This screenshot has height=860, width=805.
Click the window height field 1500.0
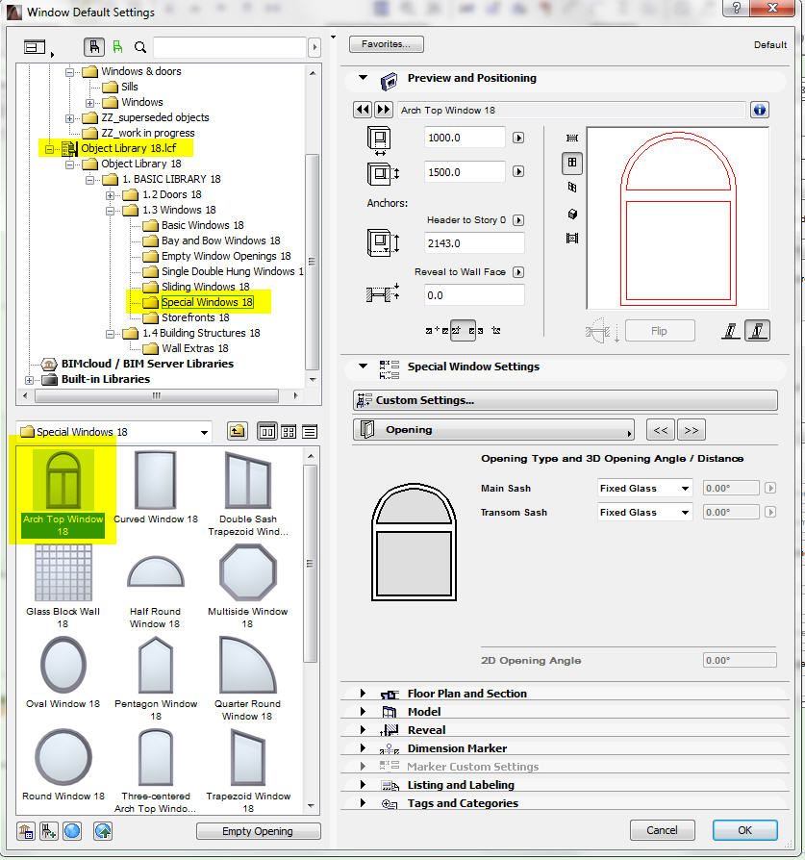pos(465,172)
